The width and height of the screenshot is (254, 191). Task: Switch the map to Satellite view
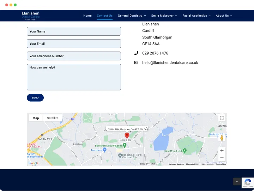[x=53, y=118]
